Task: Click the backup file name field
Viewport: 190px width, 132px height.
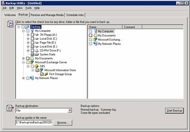Action: pos(34,122)
